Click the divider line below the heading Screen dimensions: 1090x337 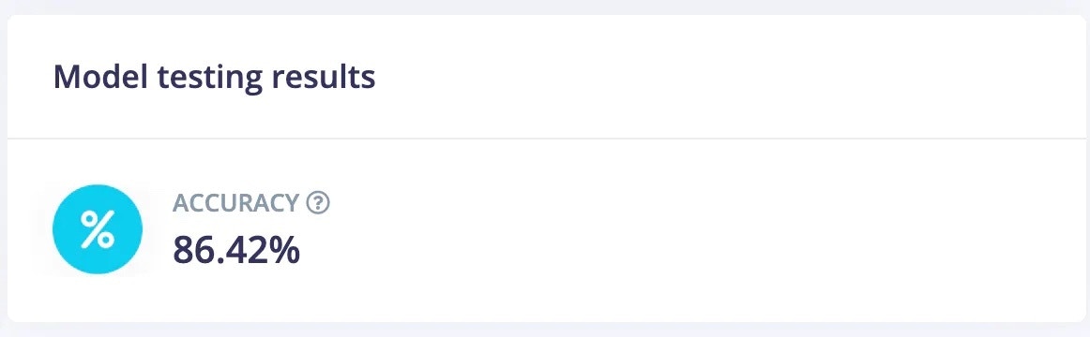tap(545, 139)
